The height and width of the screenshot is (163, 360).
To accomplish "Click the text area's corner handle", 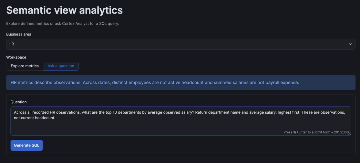I will click(349, 134).
